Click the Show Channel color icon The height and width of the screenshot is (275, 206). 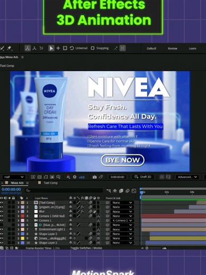[x=68, y=177]
